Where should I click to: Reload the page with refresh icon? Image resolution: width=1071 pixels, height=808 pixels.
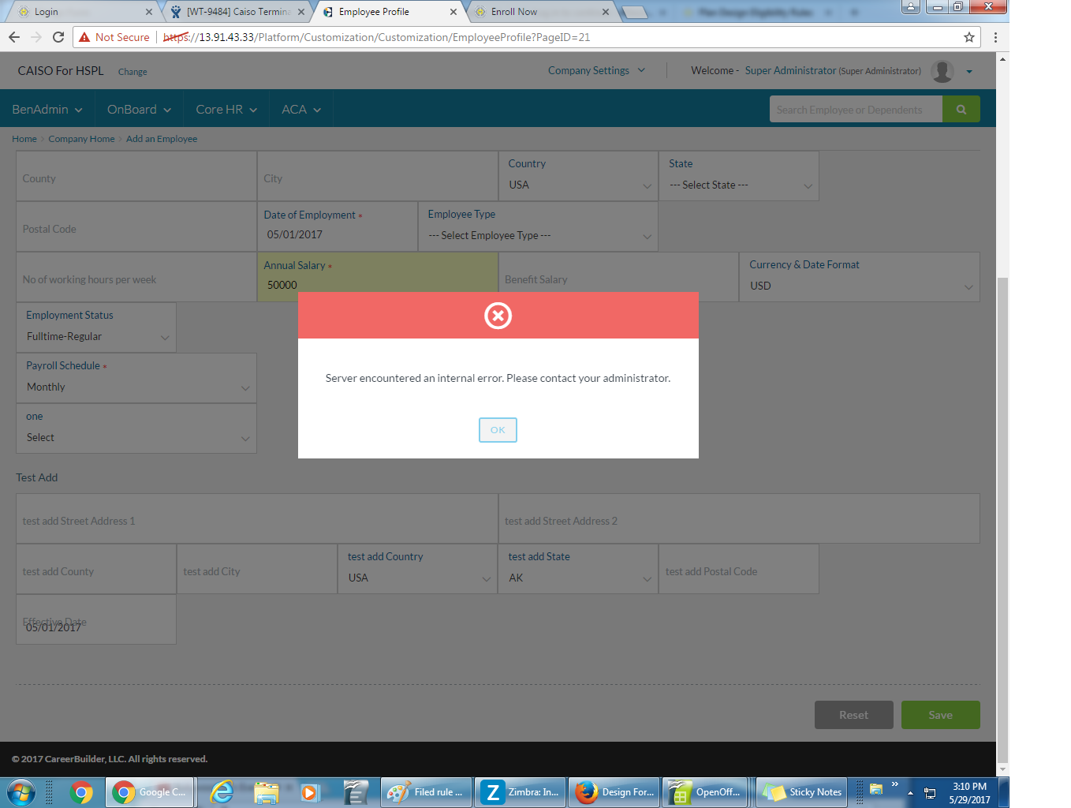(x=58, y=37)
